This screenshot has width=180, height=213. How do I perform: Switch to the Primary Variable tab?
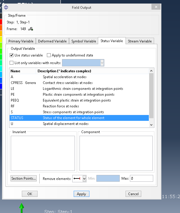[x=21, y=41]
